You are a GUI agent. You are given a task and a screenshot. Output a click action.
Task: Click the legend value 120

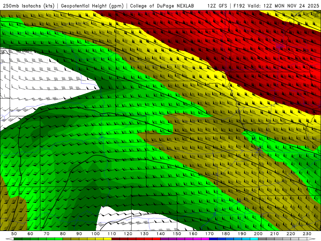[128, 234]
